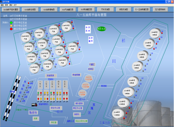Open the 关于 menu

15,5
